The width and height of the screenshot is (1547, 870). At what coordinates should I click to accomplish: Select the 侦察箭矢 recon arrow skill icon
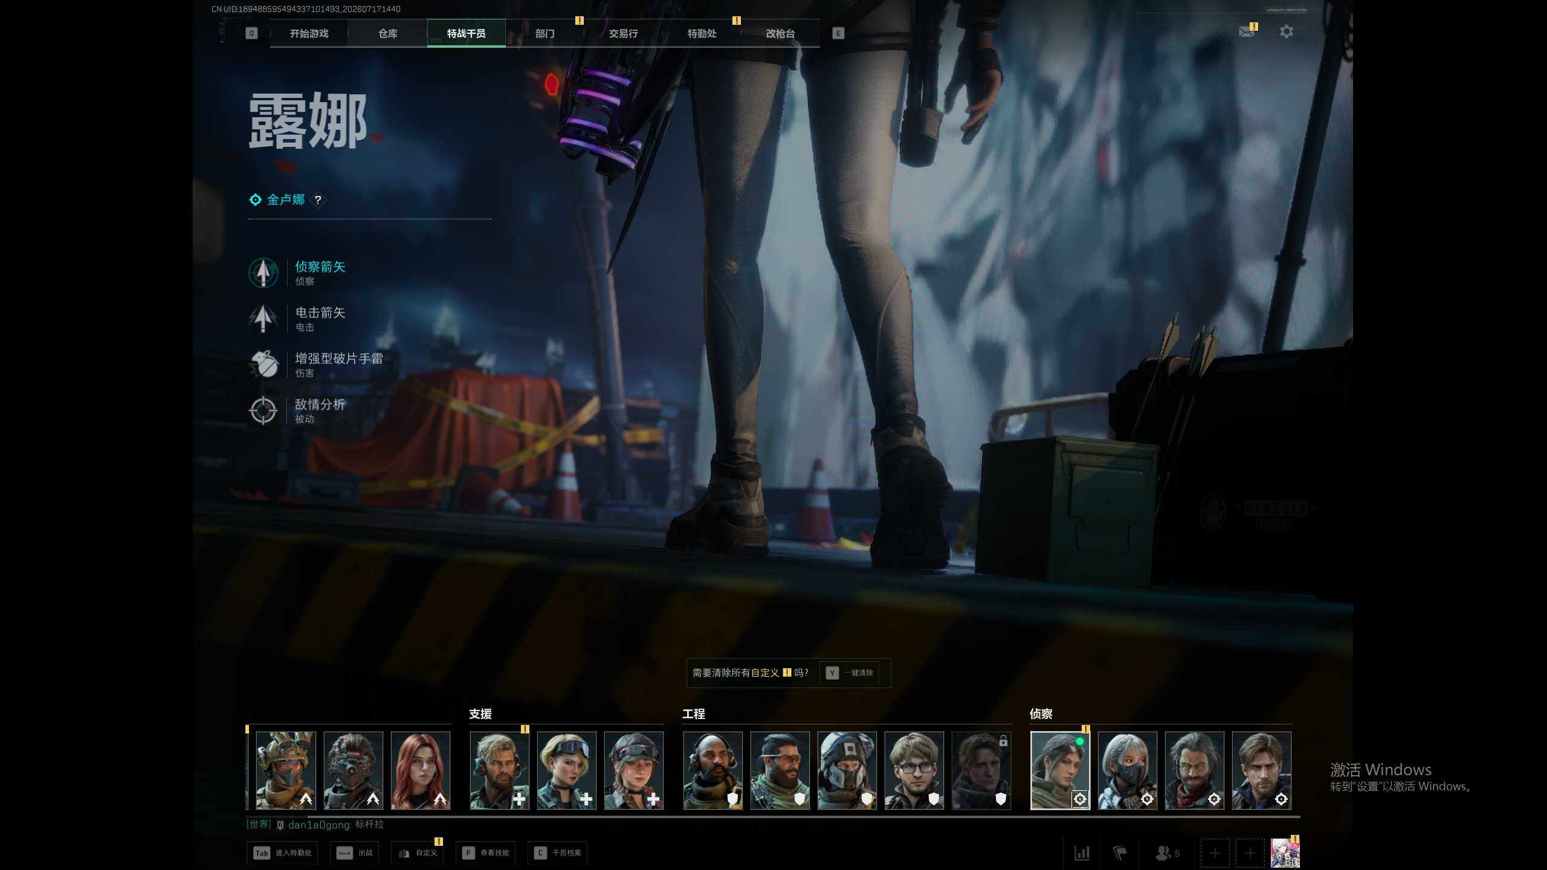tap(263, 272)
